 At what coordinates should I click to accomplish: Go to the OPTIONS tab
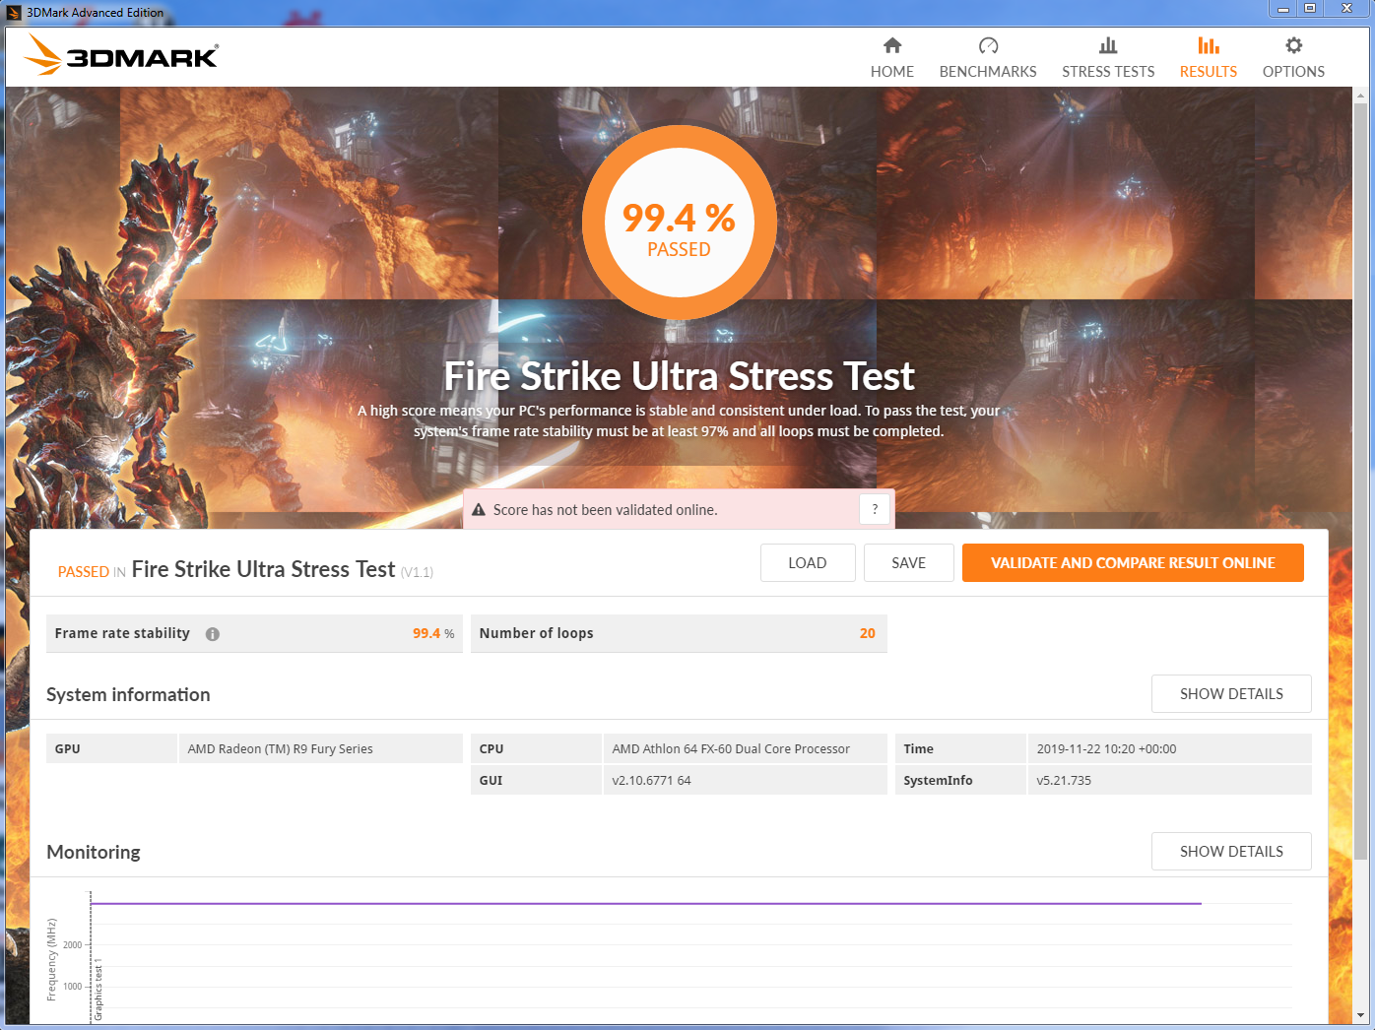1293,58
